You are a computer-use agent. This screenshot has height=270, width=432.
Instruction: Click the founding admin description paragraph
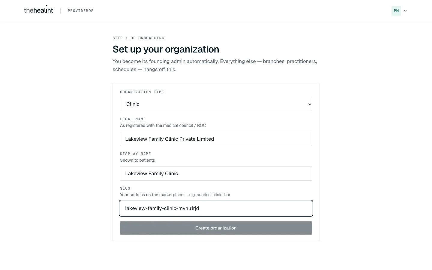pos(215,65)
